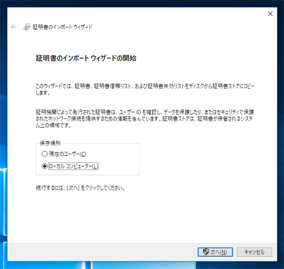
Task: Click the title text 証明書のインポート ウィザード
Action: tap(62, 27)
